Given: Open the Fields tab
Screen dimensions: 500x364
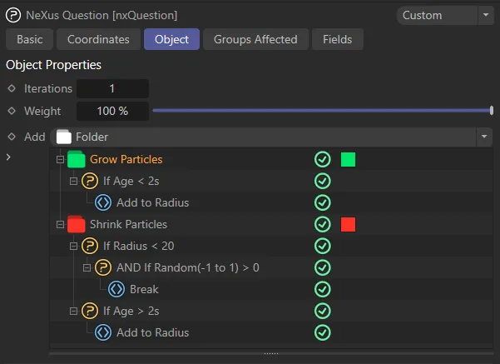Looking at the screenshot, I should click(337, 39).
